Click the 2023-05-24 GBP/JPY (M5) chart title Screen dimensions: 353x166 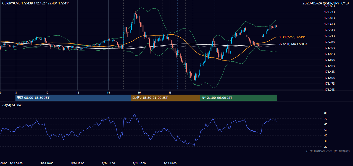click(x=326, y=3)
